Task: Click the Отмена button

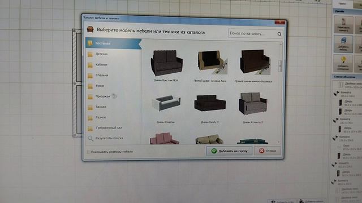Action: click(x=268, y=151)
